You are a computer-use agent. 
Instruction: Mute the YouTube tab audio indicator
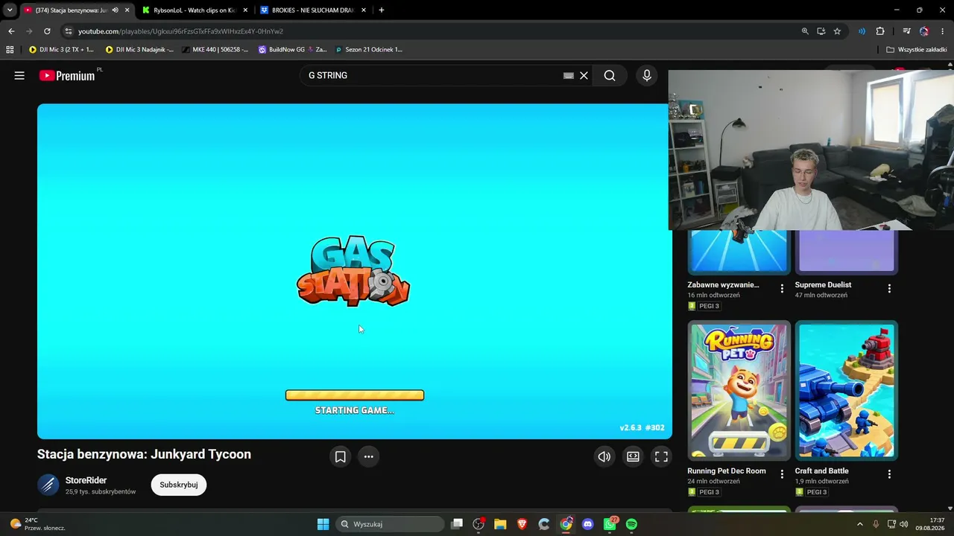pos(115,10)
